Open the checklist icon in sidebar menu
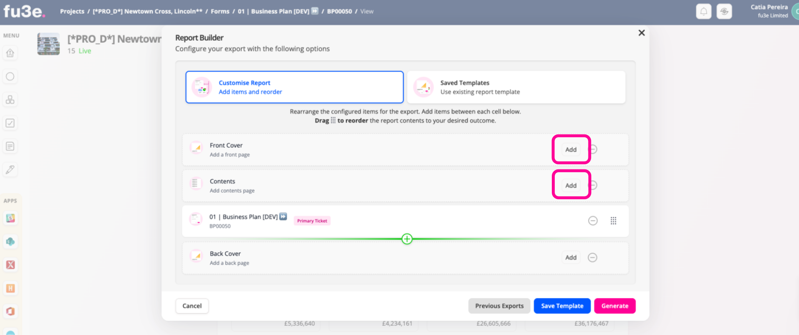799x335 pixels. (10, 123)
